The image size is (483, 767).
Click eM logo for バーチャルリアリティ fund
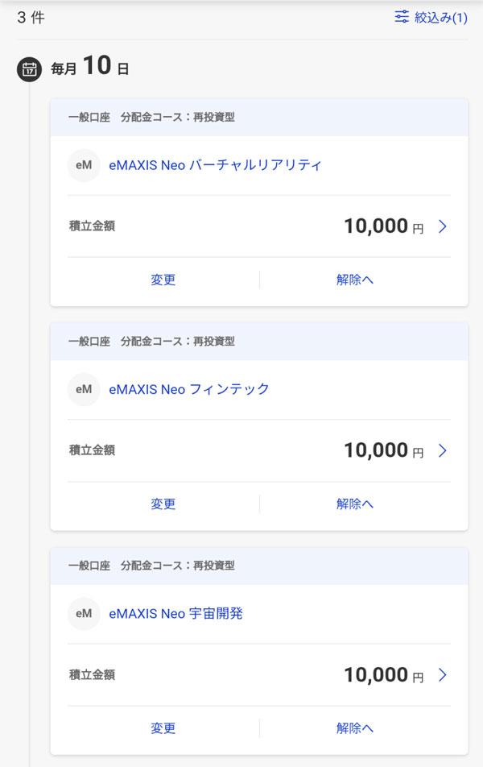click(x=84, y=165)
